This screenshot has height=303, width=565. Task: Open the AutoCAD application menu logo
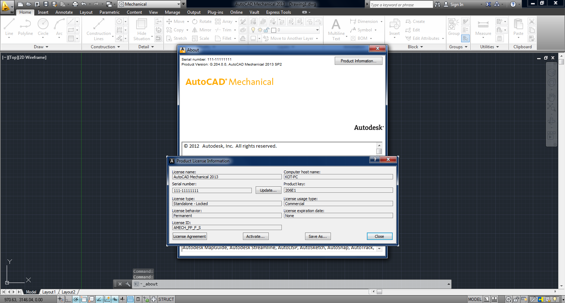[6, 7]
